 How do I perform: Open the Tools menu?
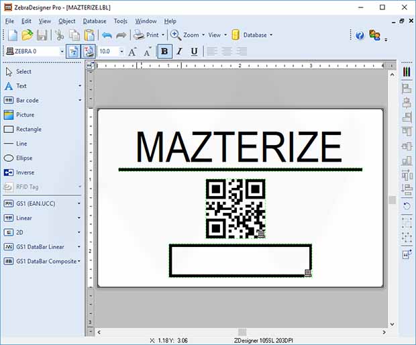[121, 21]
